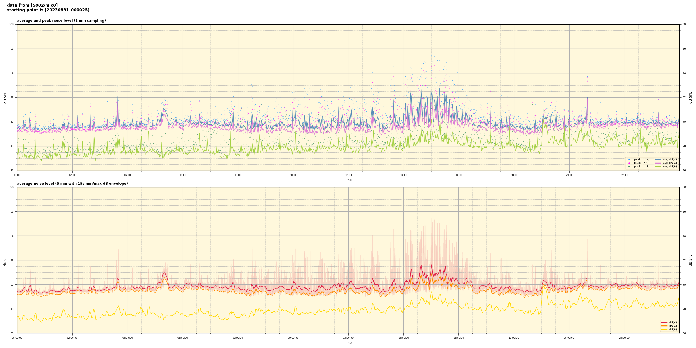Click the 20:00:00 tick label on bottom chart
696x348 pixels.
click(569, 338)
